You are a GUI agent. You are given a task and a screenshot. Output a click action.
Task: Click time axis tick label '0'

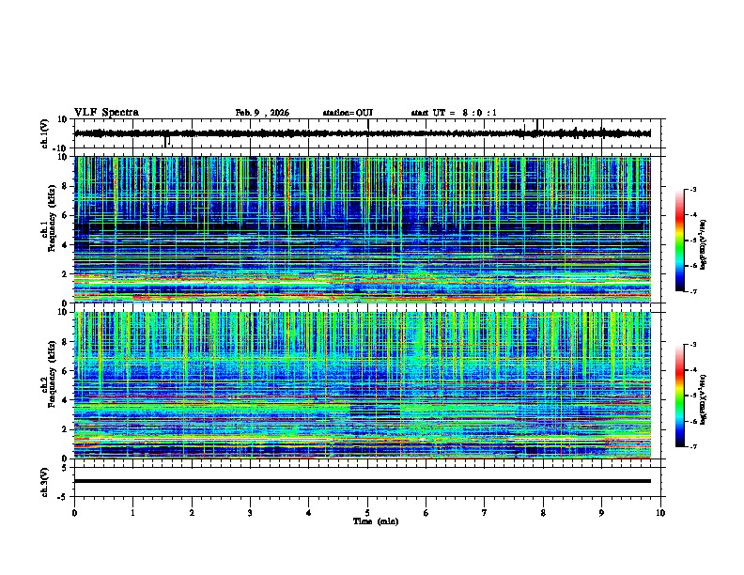(x=74, y=513)
